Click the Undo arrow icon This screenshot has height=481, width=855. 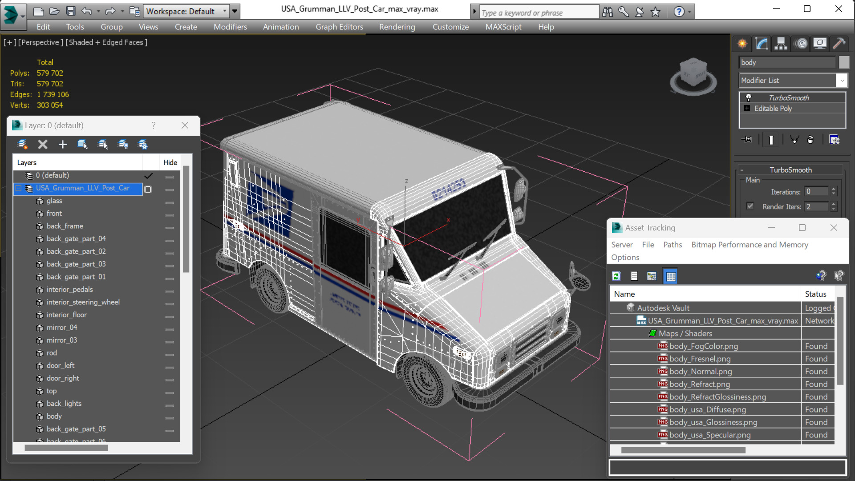coord(87,11)
